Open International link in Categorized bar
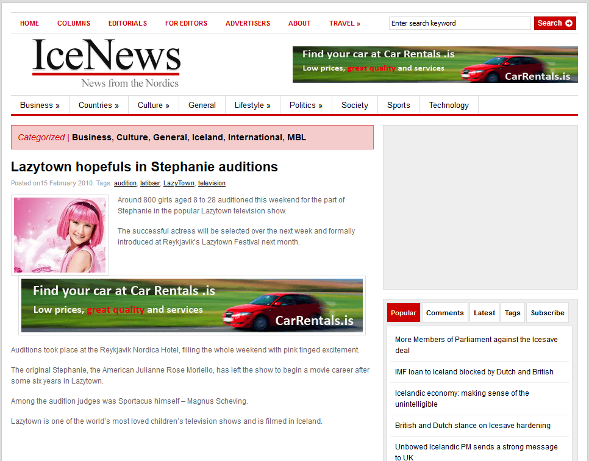 coord(255,138)
